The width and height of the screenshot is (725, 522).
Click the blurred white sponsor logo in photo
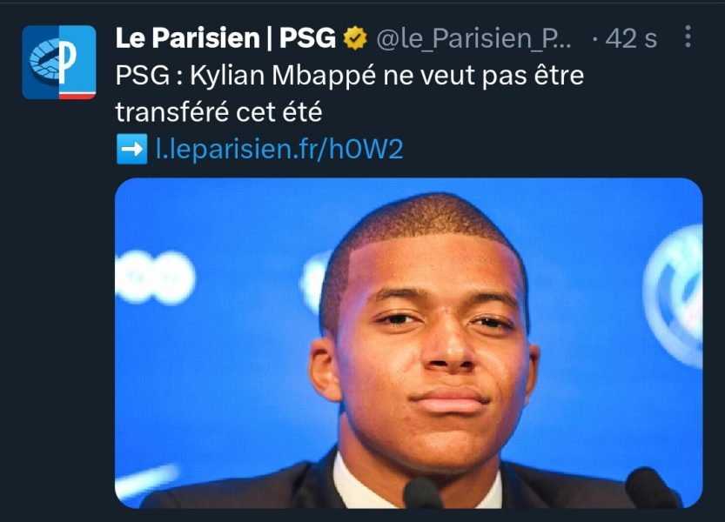tap(155, 278)
